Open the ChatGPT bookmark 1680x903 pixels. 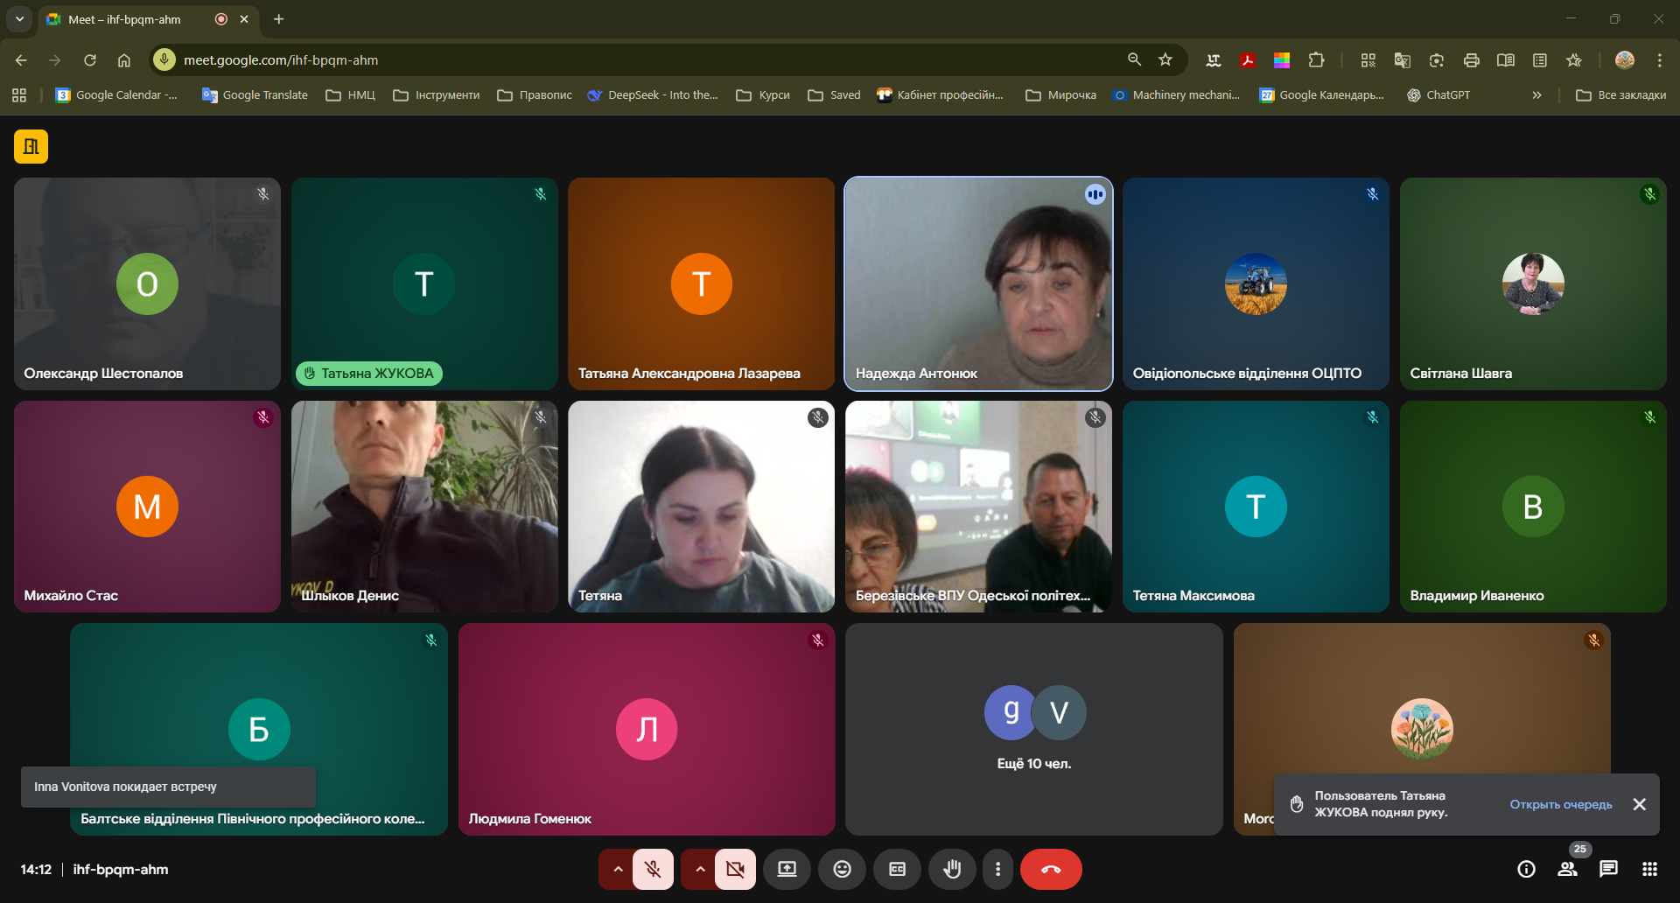(1438, 95)
